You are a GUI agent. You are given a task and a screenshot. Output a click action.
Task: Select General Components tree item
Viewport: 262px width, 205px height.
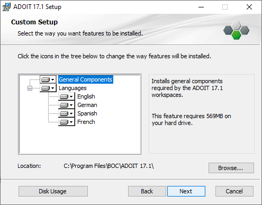[86, 79]
